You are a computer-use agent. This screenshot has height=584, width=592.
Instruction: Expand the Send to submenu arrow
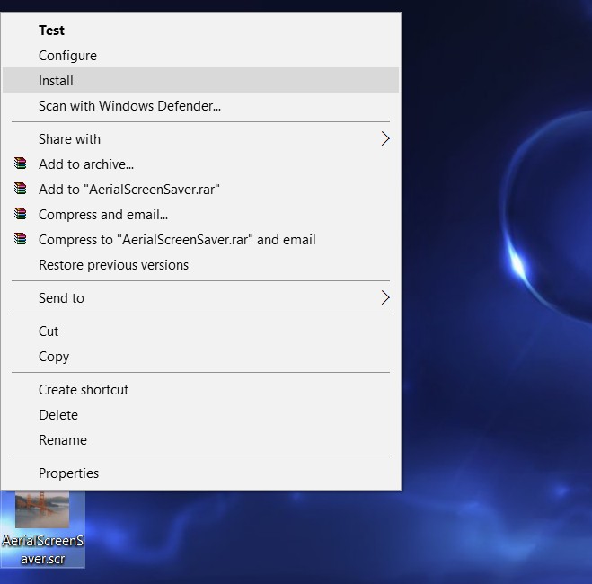pos(385,298)
